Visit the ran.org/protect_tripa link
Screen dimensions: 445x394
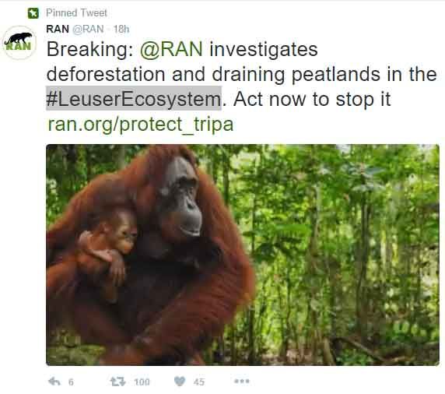tap(141, 125)
